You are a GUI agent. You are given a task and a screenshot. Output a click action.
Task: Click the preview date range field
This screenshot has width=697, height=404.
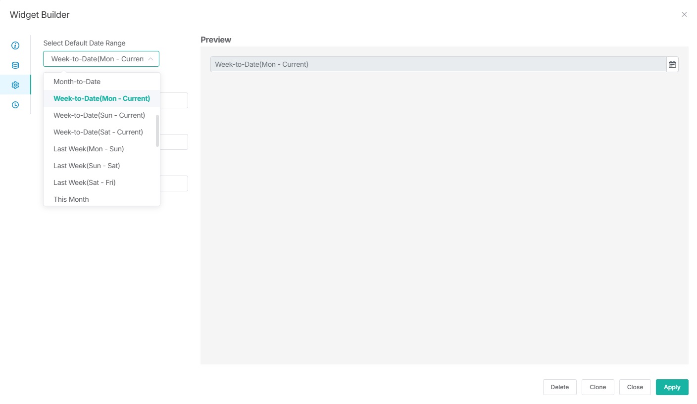(x=438, y=64)
